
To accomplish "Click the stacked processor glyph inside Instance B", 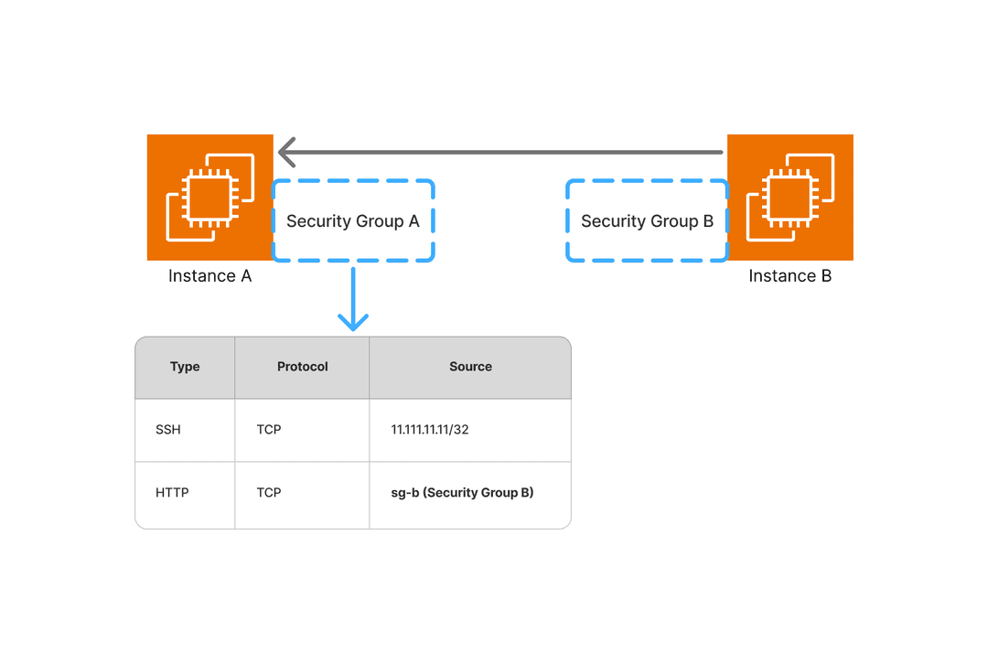I will pyautogui.click(x=789, y=197).
